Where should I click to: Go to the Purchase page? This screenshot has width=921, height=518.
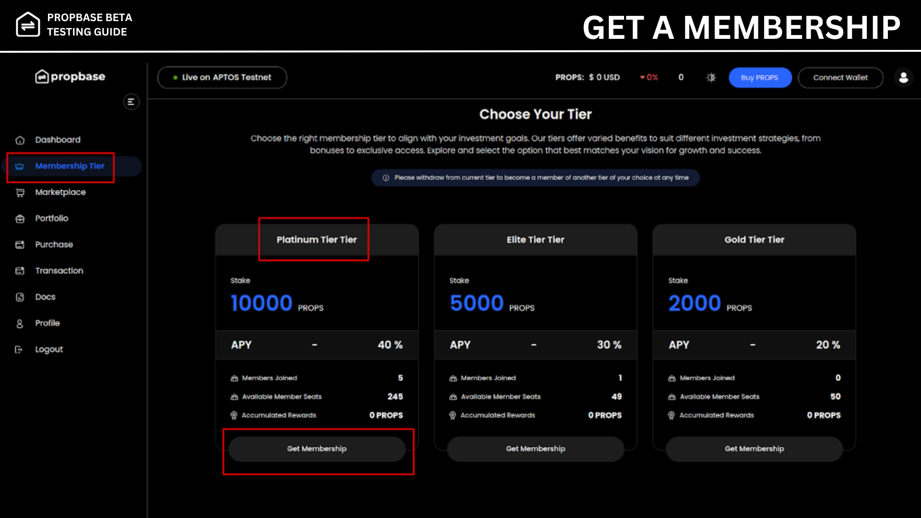54,245
